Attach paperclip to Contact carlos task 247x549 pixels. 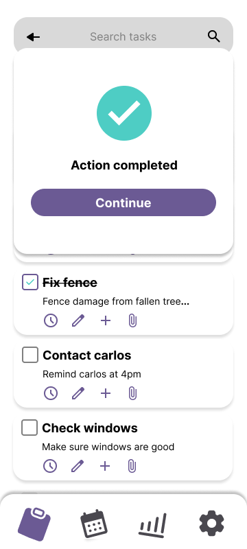coord(132,393)
